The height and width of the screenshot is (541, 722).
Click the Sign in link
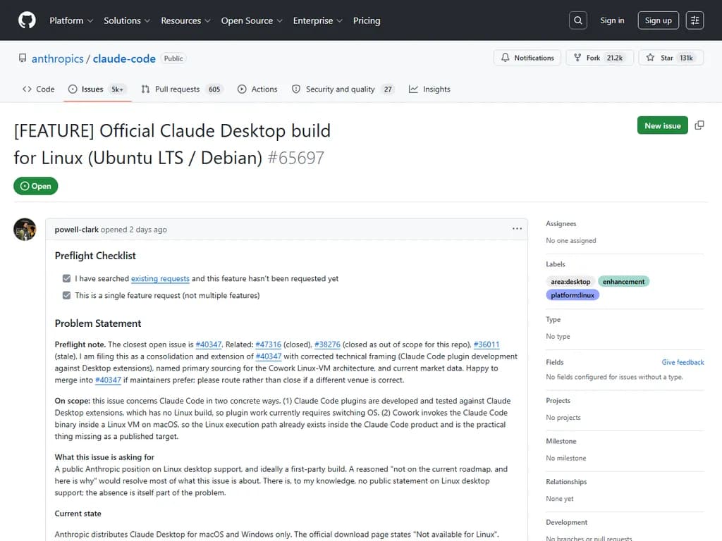tap(612, 20)
